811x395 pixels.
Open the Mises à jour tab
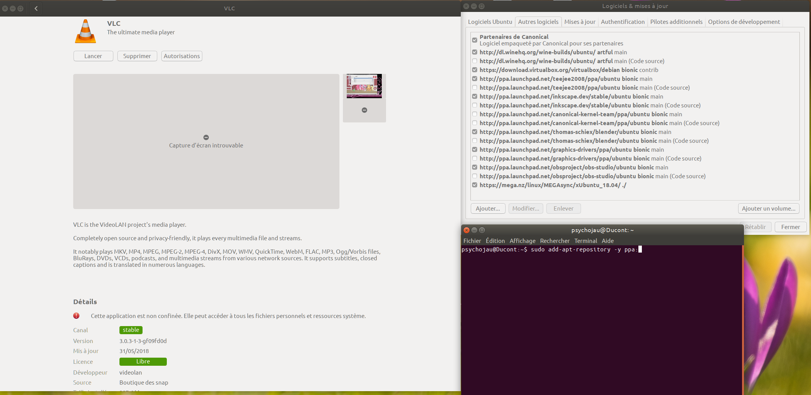580,22
